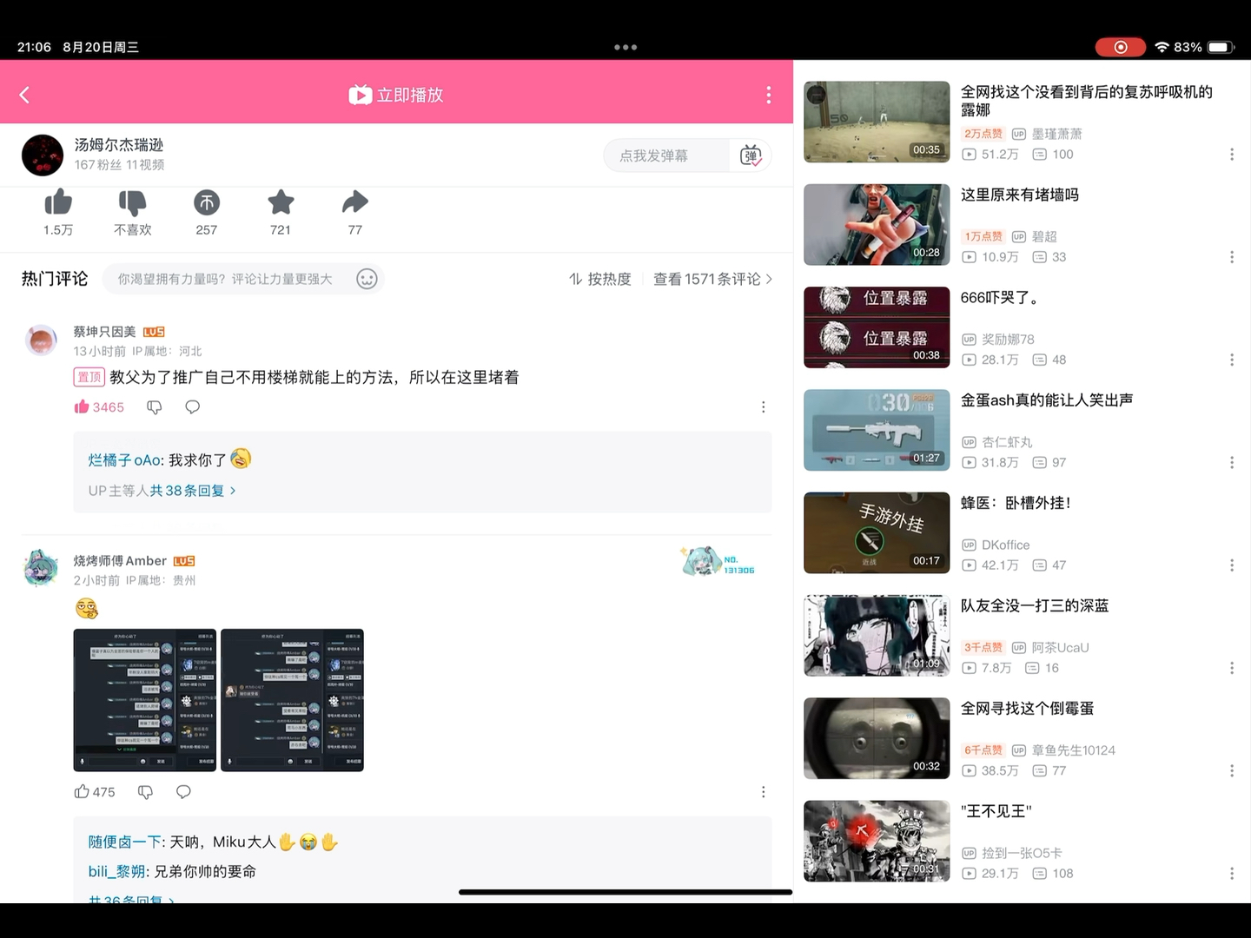Open video titled 全网寻找这个倒霉蛋
The height and width of the screenshot is (938, 1251).
tap(1027, 709)
